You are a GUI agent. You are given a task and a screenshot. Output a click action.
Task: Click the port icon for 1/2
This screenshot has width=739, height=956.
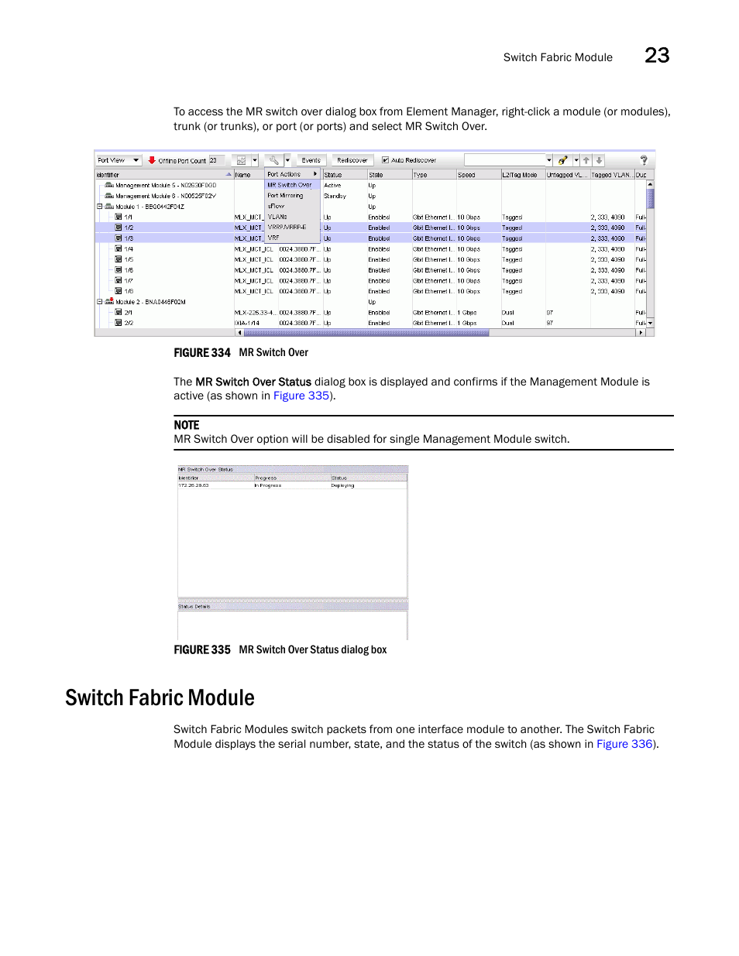point(119,228)
